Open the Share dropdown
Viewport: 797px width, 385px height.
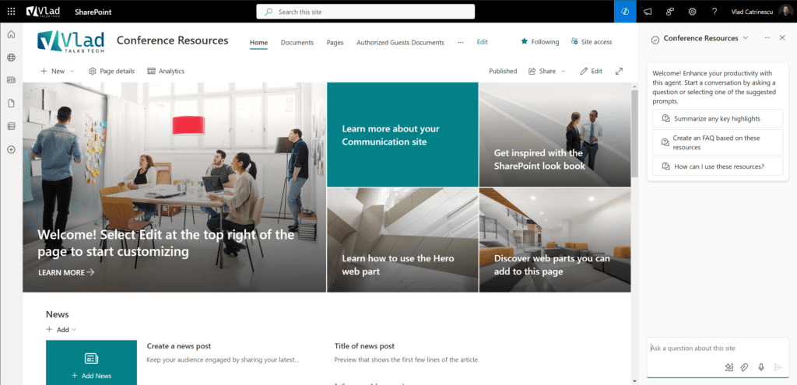click(547, 71)
